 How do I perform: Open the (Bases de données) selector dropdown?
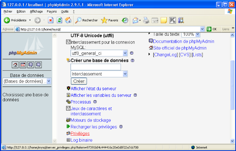[27, 81]
